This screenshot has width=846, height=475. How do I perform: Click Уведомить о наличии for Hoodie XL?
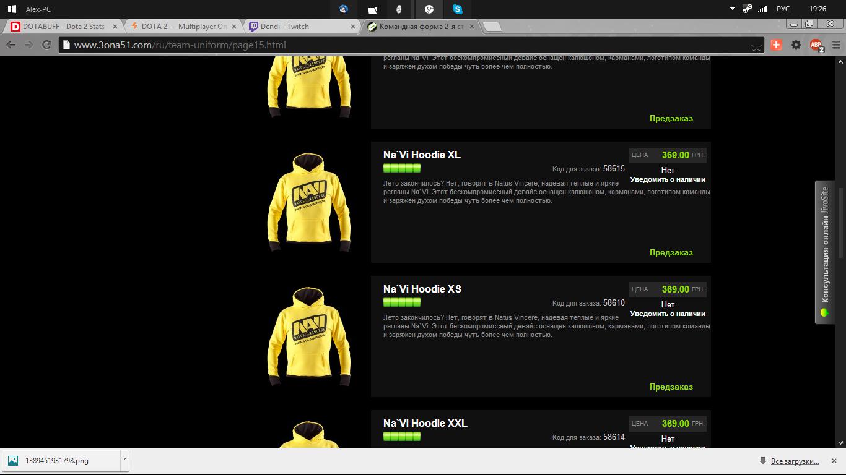668,179
